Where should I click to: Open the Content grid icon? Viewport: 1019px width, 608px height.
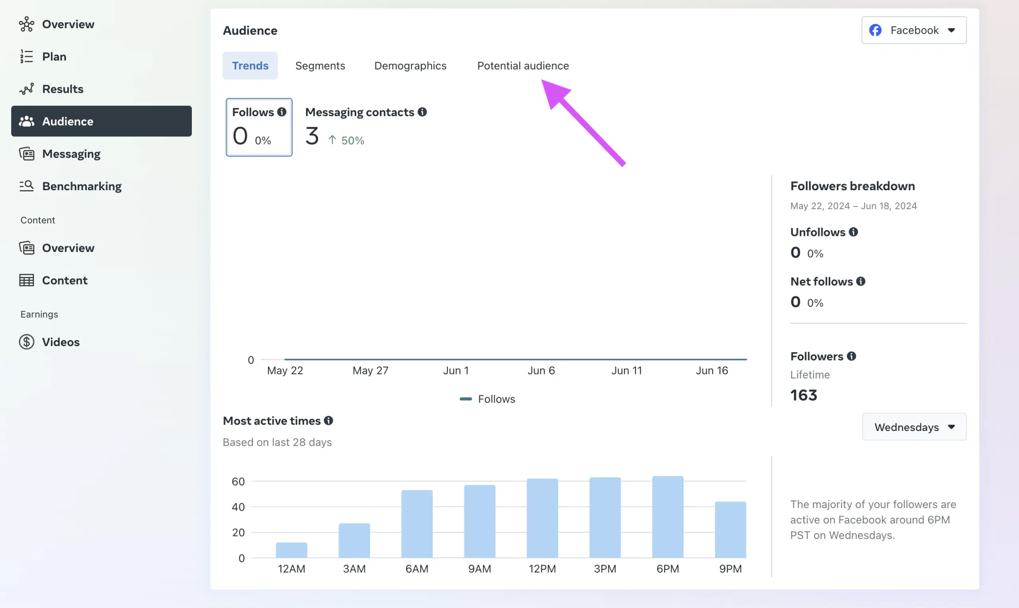(x=26, y=280)
